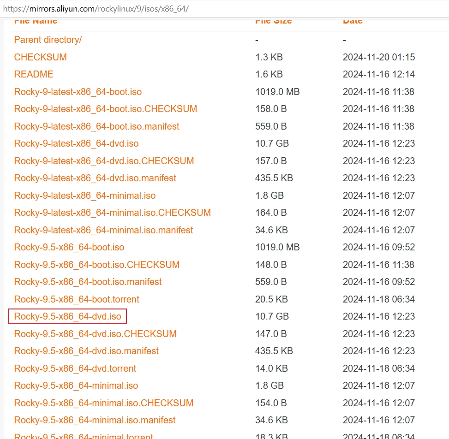
Task: Select date of Rocky-9.5-x86_64-boot.torrent row
Action: click(378, 300)
